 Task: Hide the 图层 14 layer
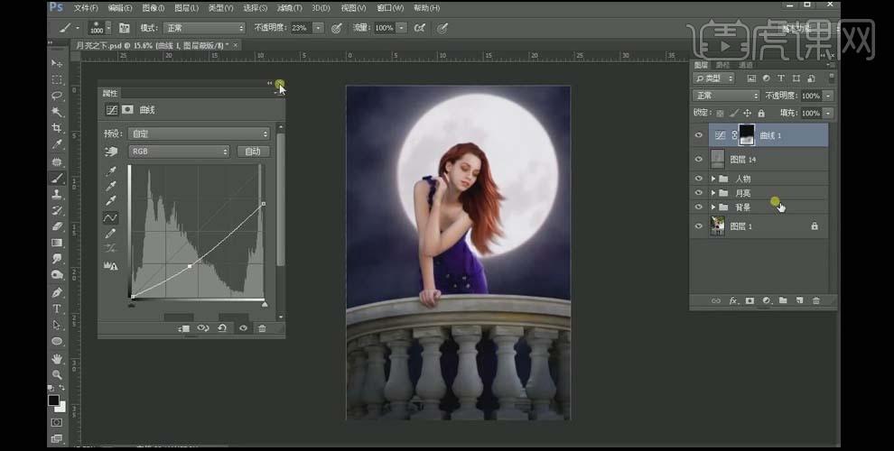698,160
